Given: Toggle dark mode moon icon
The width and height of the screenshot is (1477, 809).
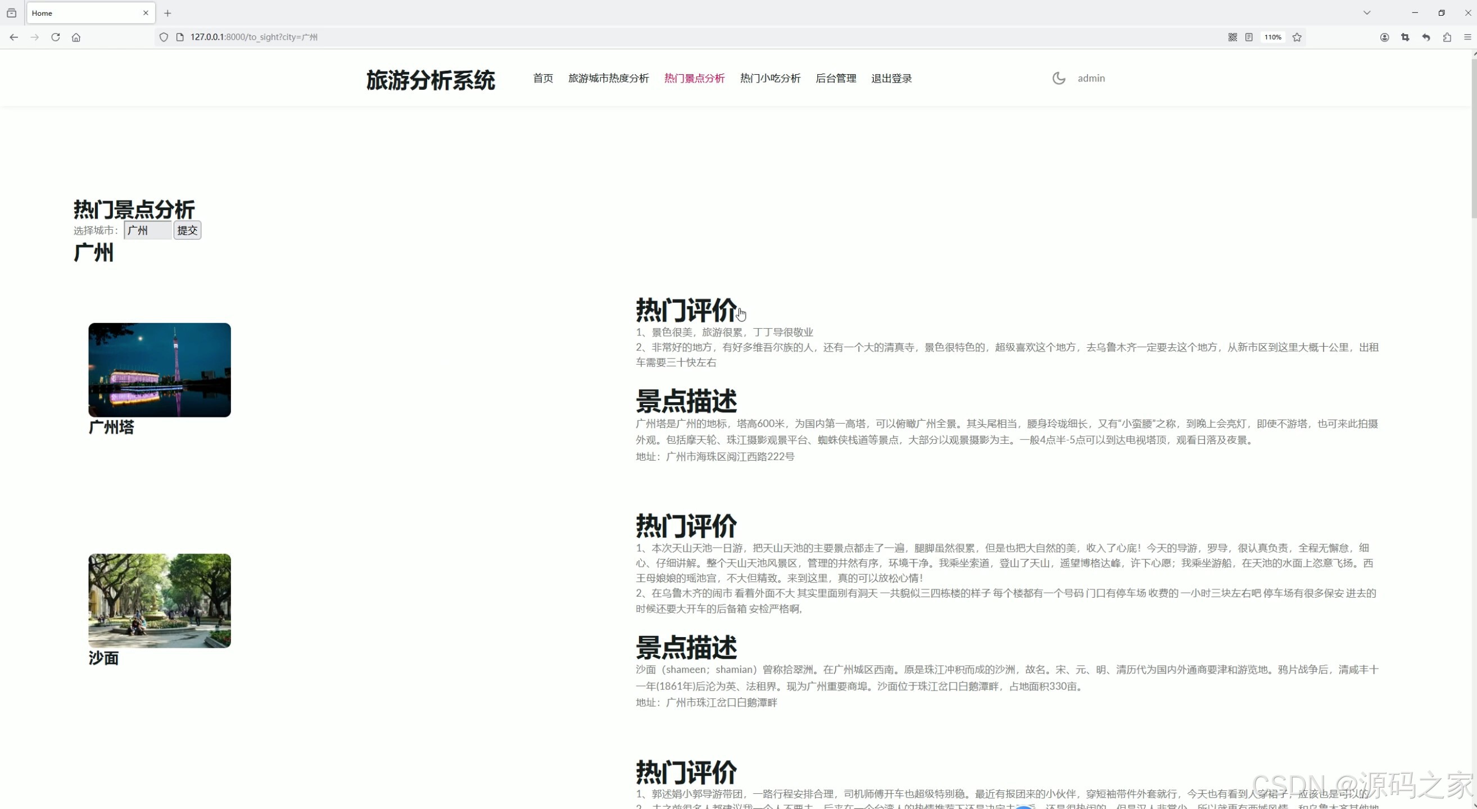Looking at the screenshot, I should 1058,78.
